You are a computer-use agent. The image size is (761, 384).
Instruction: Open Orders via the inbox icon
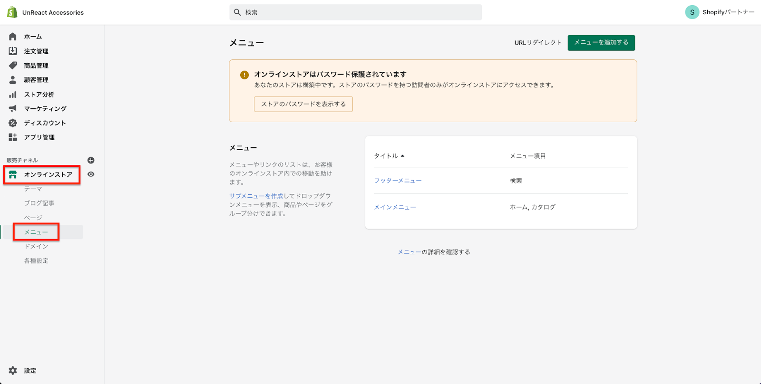tap(13, 51)
